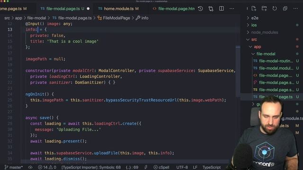Image resolution: width=303 pixels, height=170 pixels.
Task: Click the open changes compare icon
Action: 211,8
